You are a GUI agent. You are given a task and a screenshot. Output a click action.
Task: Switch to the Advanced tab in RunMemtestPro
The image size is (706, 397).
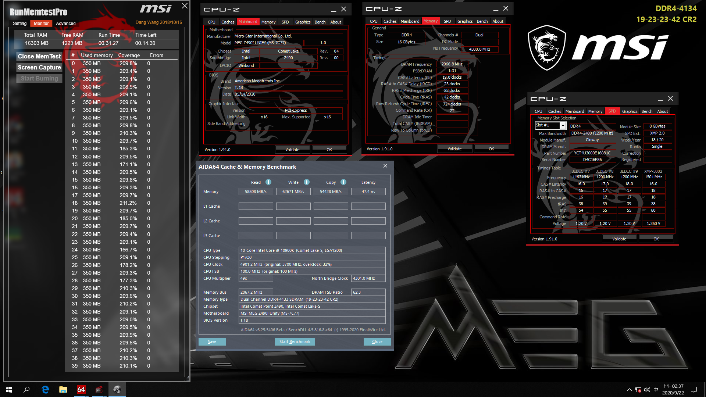point(65,23)
